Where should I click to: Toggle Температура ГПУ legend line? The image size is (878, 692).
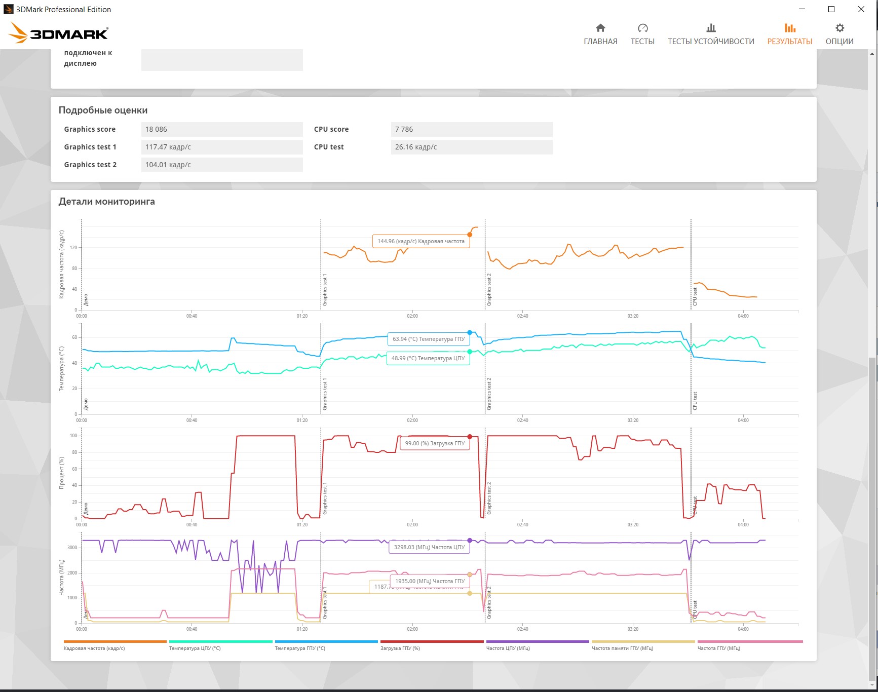coord(326,641)
